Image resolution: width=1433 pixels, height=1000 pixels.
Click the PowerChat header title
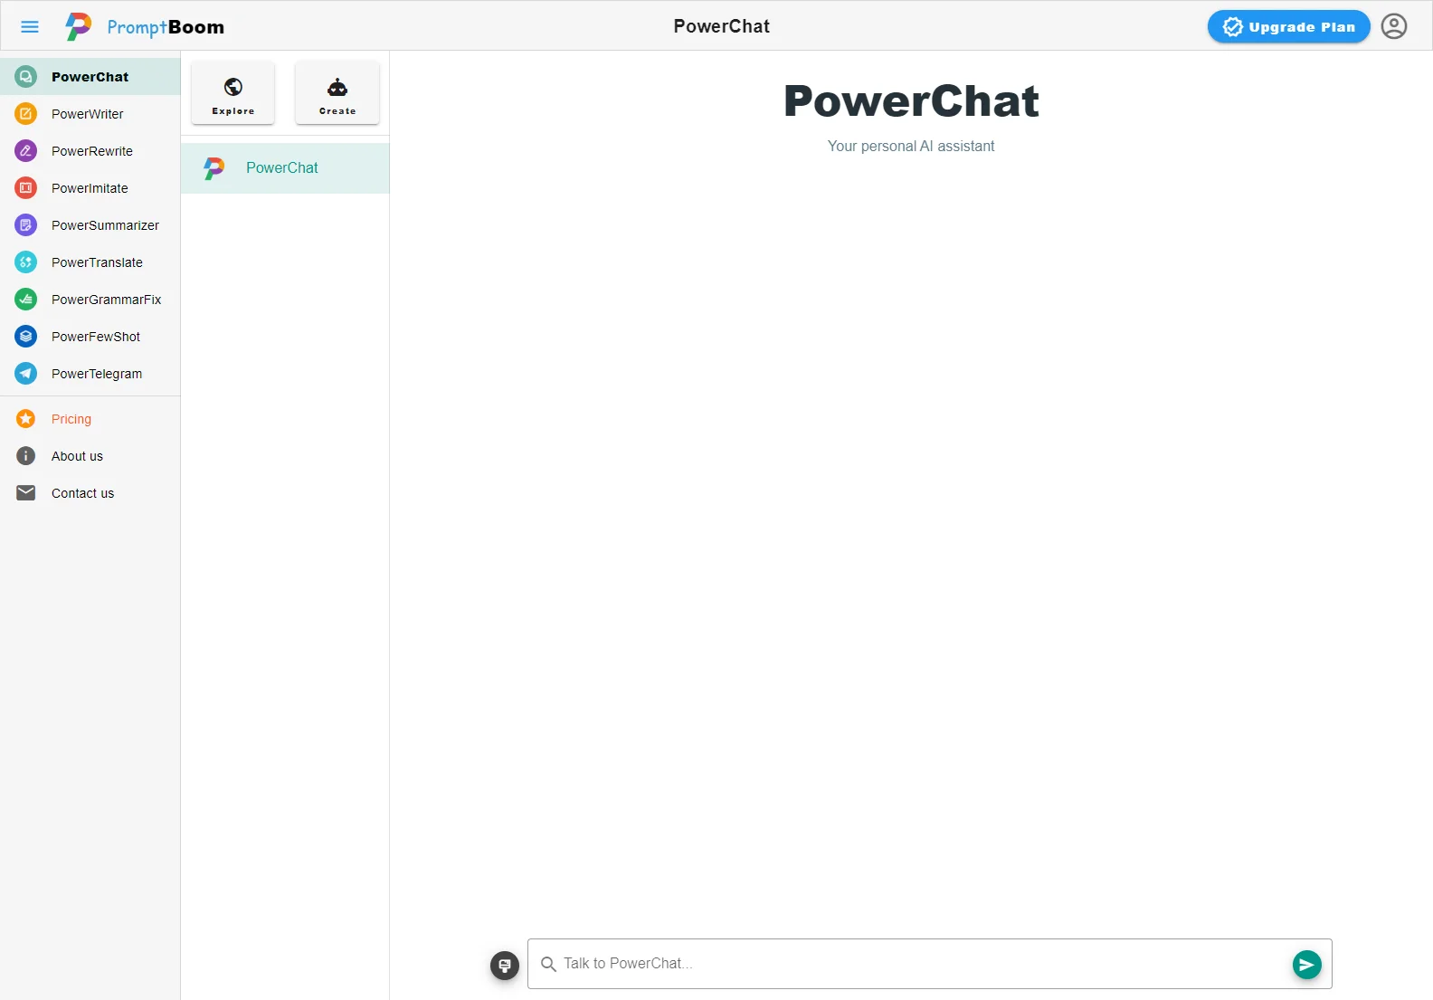click(722, 26)
